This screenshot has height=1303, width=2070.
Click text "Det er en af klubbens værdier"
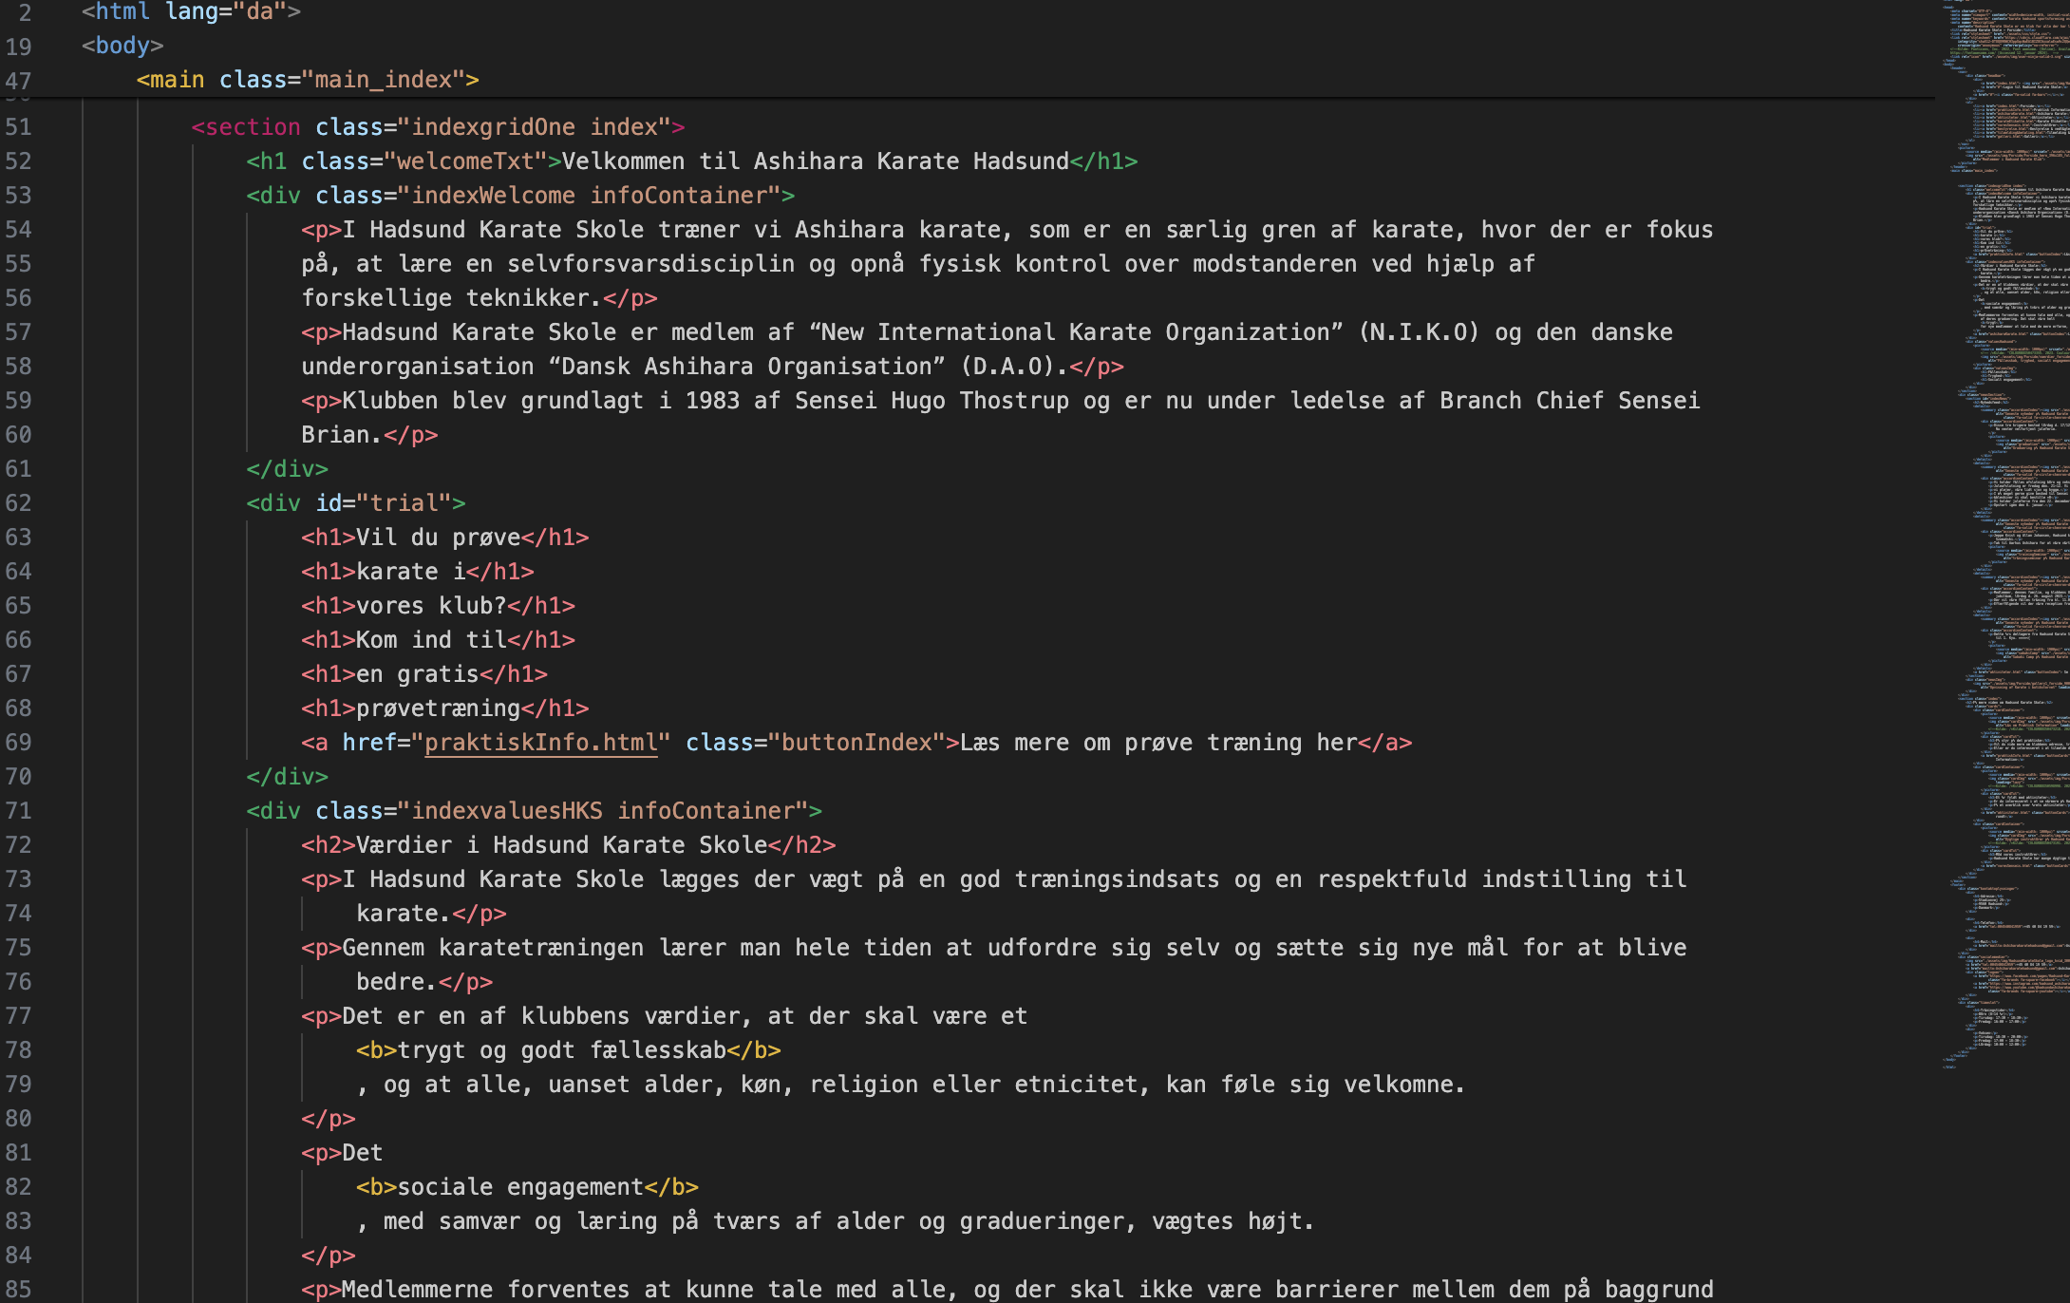pos(540,1016)
